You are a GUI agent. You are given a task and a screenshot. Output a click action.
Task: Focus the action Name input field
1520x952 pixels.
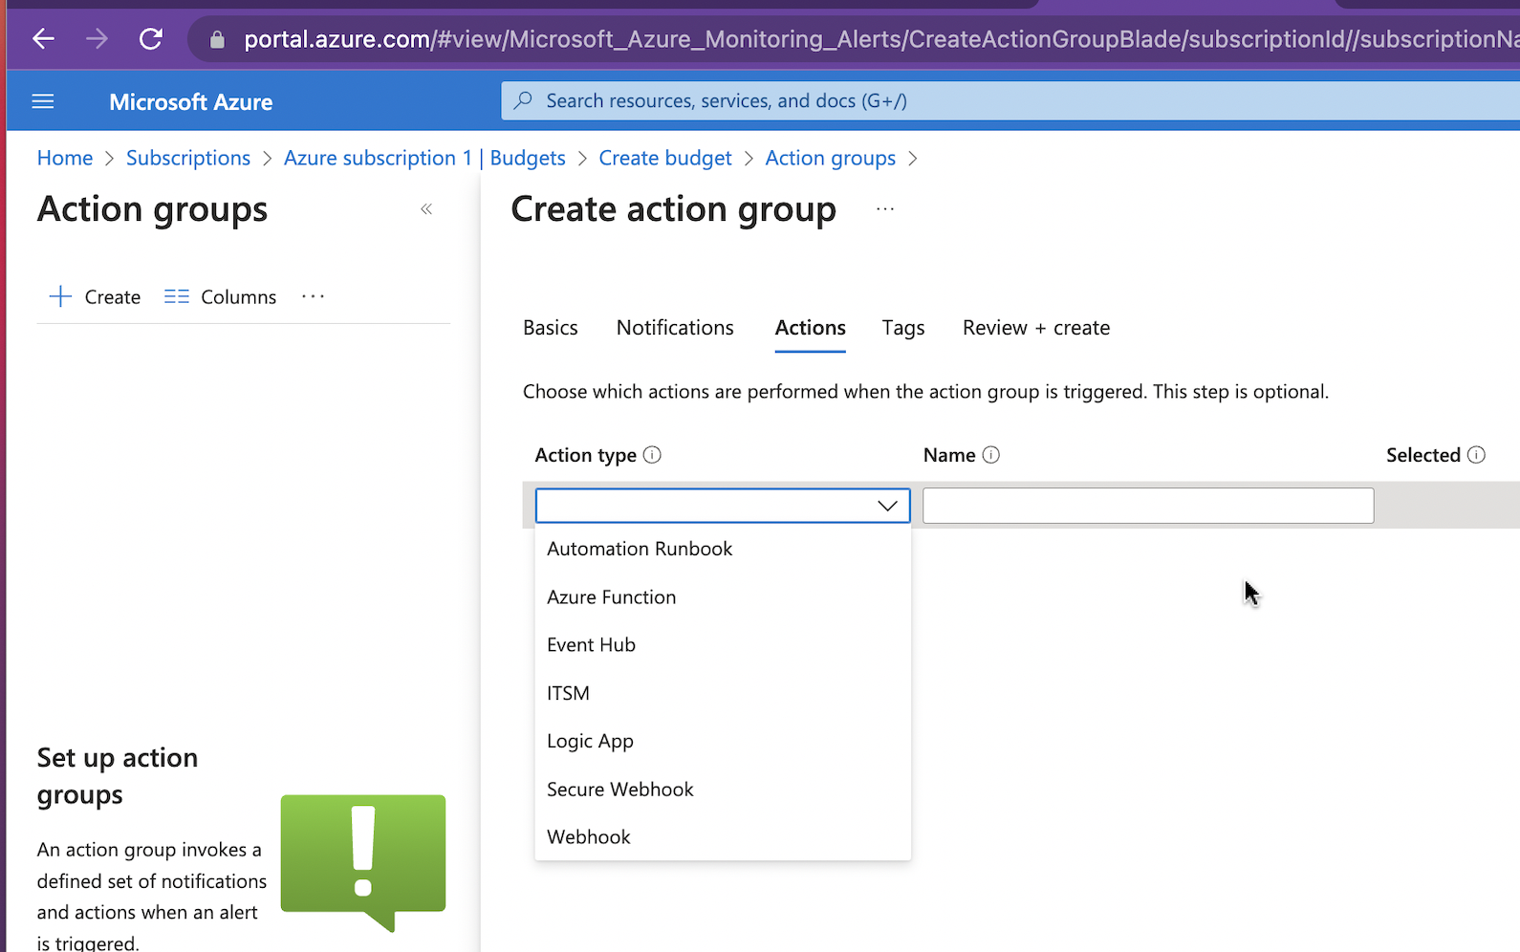[x=1148, y=506]
